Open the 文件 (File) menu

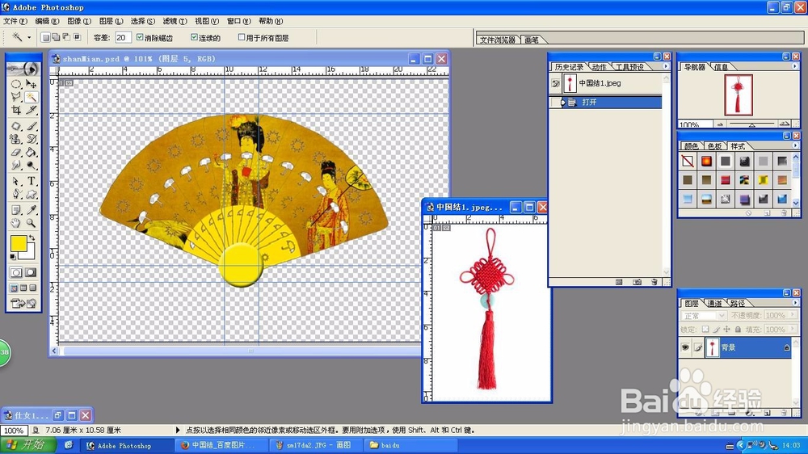(x=15, y=21)
